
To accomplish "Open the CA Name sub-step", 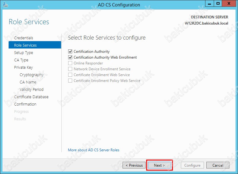I will pos(28,82).
